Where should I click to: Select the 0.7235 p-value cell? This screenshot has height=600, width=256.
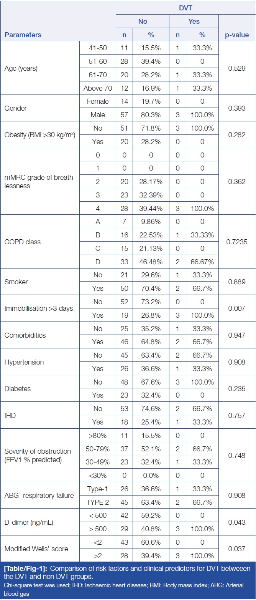236,242
